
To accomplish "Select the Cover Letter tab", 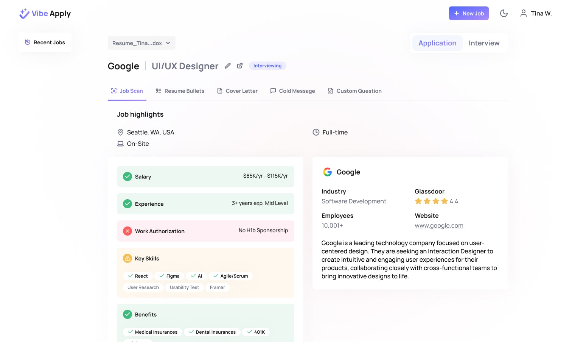I will [x=237, y=91].
